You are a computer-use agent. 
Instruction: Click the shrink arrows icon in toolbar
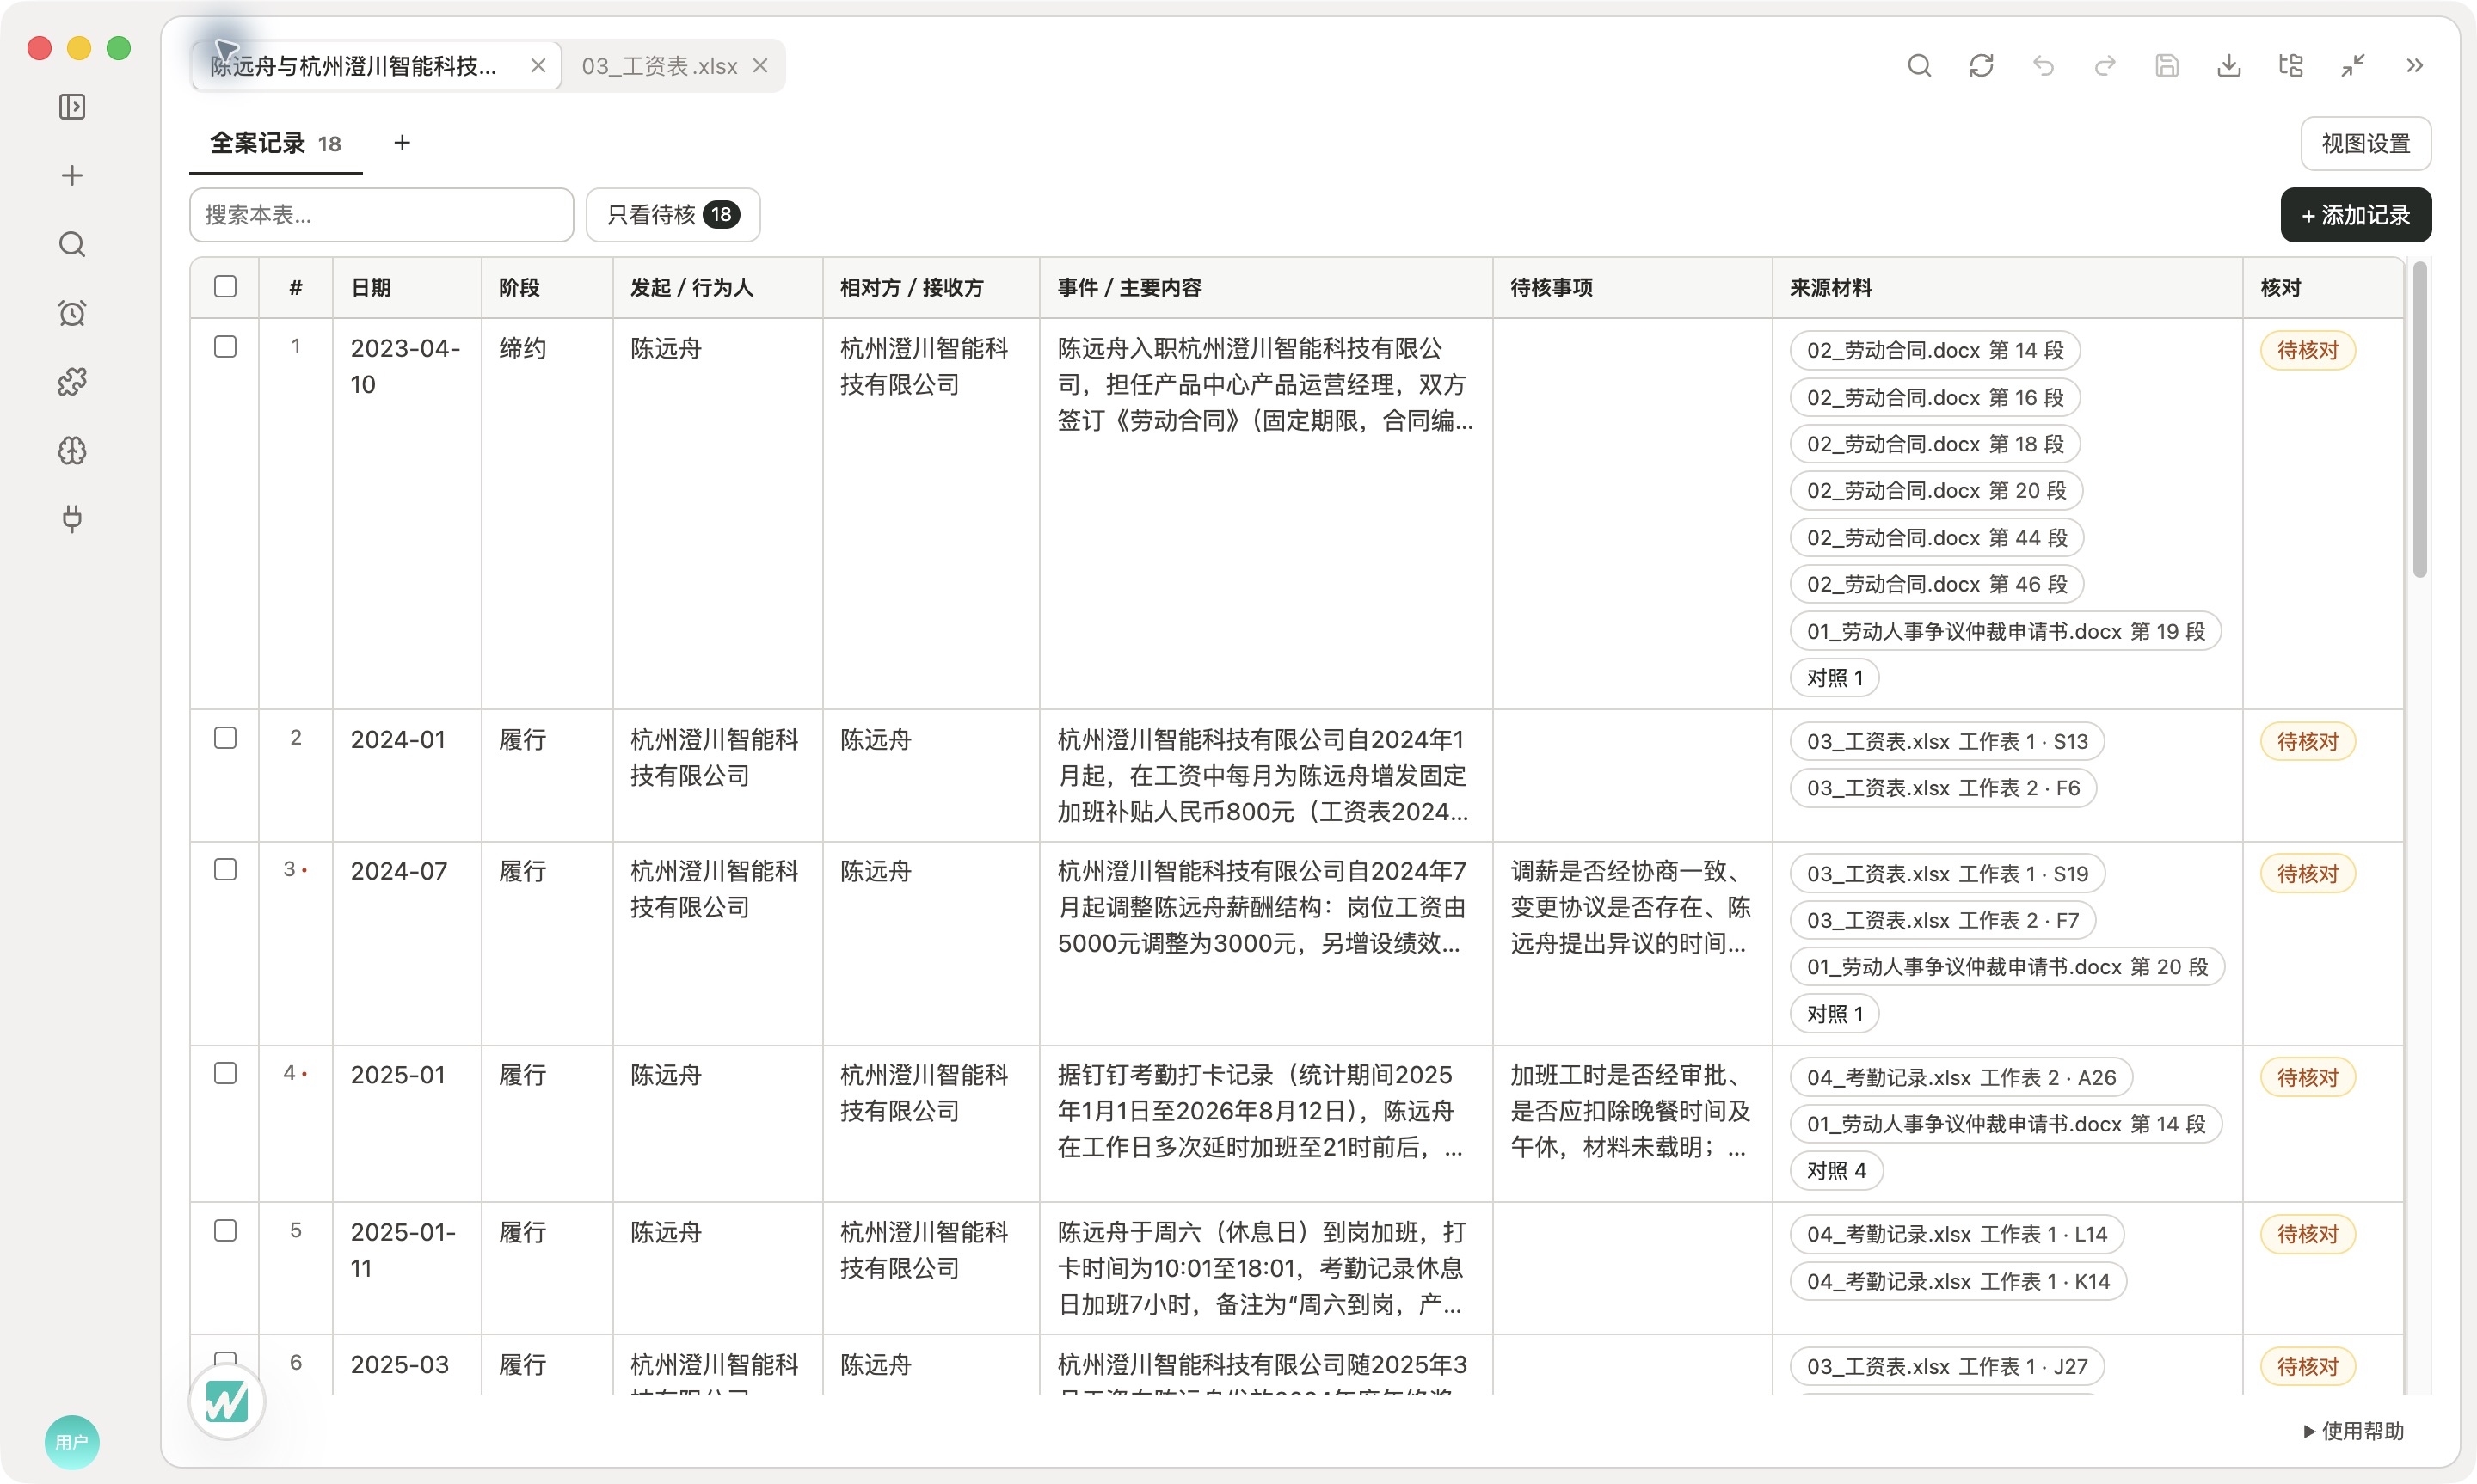(x=2353, y=66)
